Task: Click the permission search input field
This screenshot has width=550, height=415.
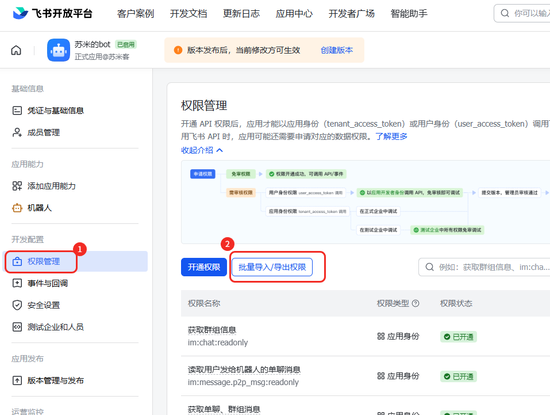Action: pos(491,267)
